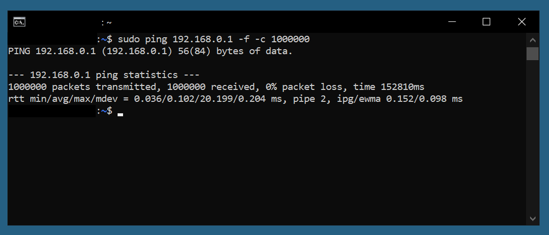Click the scrollbar up arrow

(533, 40)
